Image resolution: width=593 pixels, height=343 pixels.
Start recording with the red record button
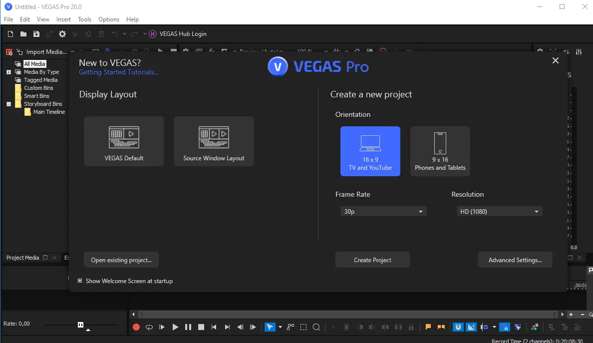click(136, 327)
